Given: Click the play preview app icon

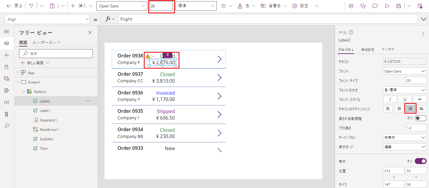Looking at the screenshot, I should 387,6.
